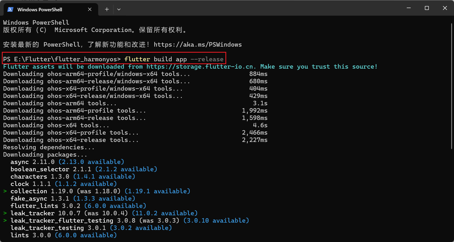Close the terminal window
This screenshot has width=454, height=242.
[445, 8]
